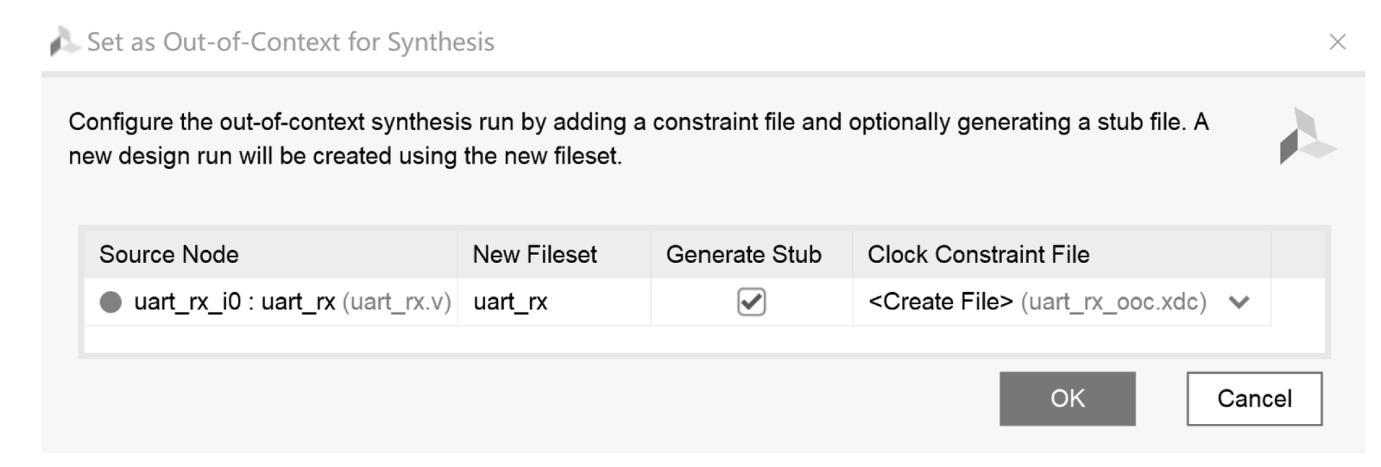Select the uart_rx_i0 : uart_rx source node
Image resolution: width=1381 pixels, height=467 pixels.
233,302
